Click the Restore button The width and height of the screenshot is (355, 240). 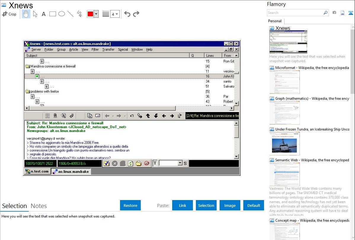point(130,205)
